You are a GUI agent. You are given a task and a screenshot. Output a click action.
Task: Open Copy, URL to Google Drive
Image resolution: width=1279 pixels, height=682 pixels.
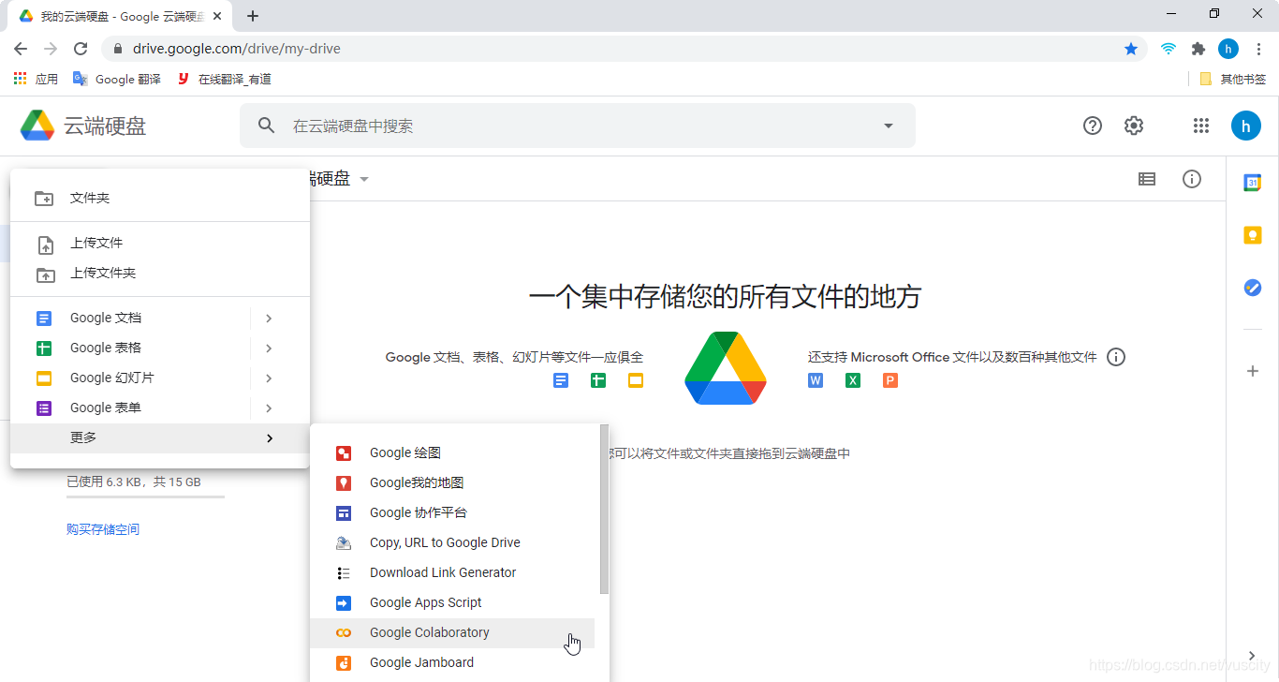tap(452, 542)
